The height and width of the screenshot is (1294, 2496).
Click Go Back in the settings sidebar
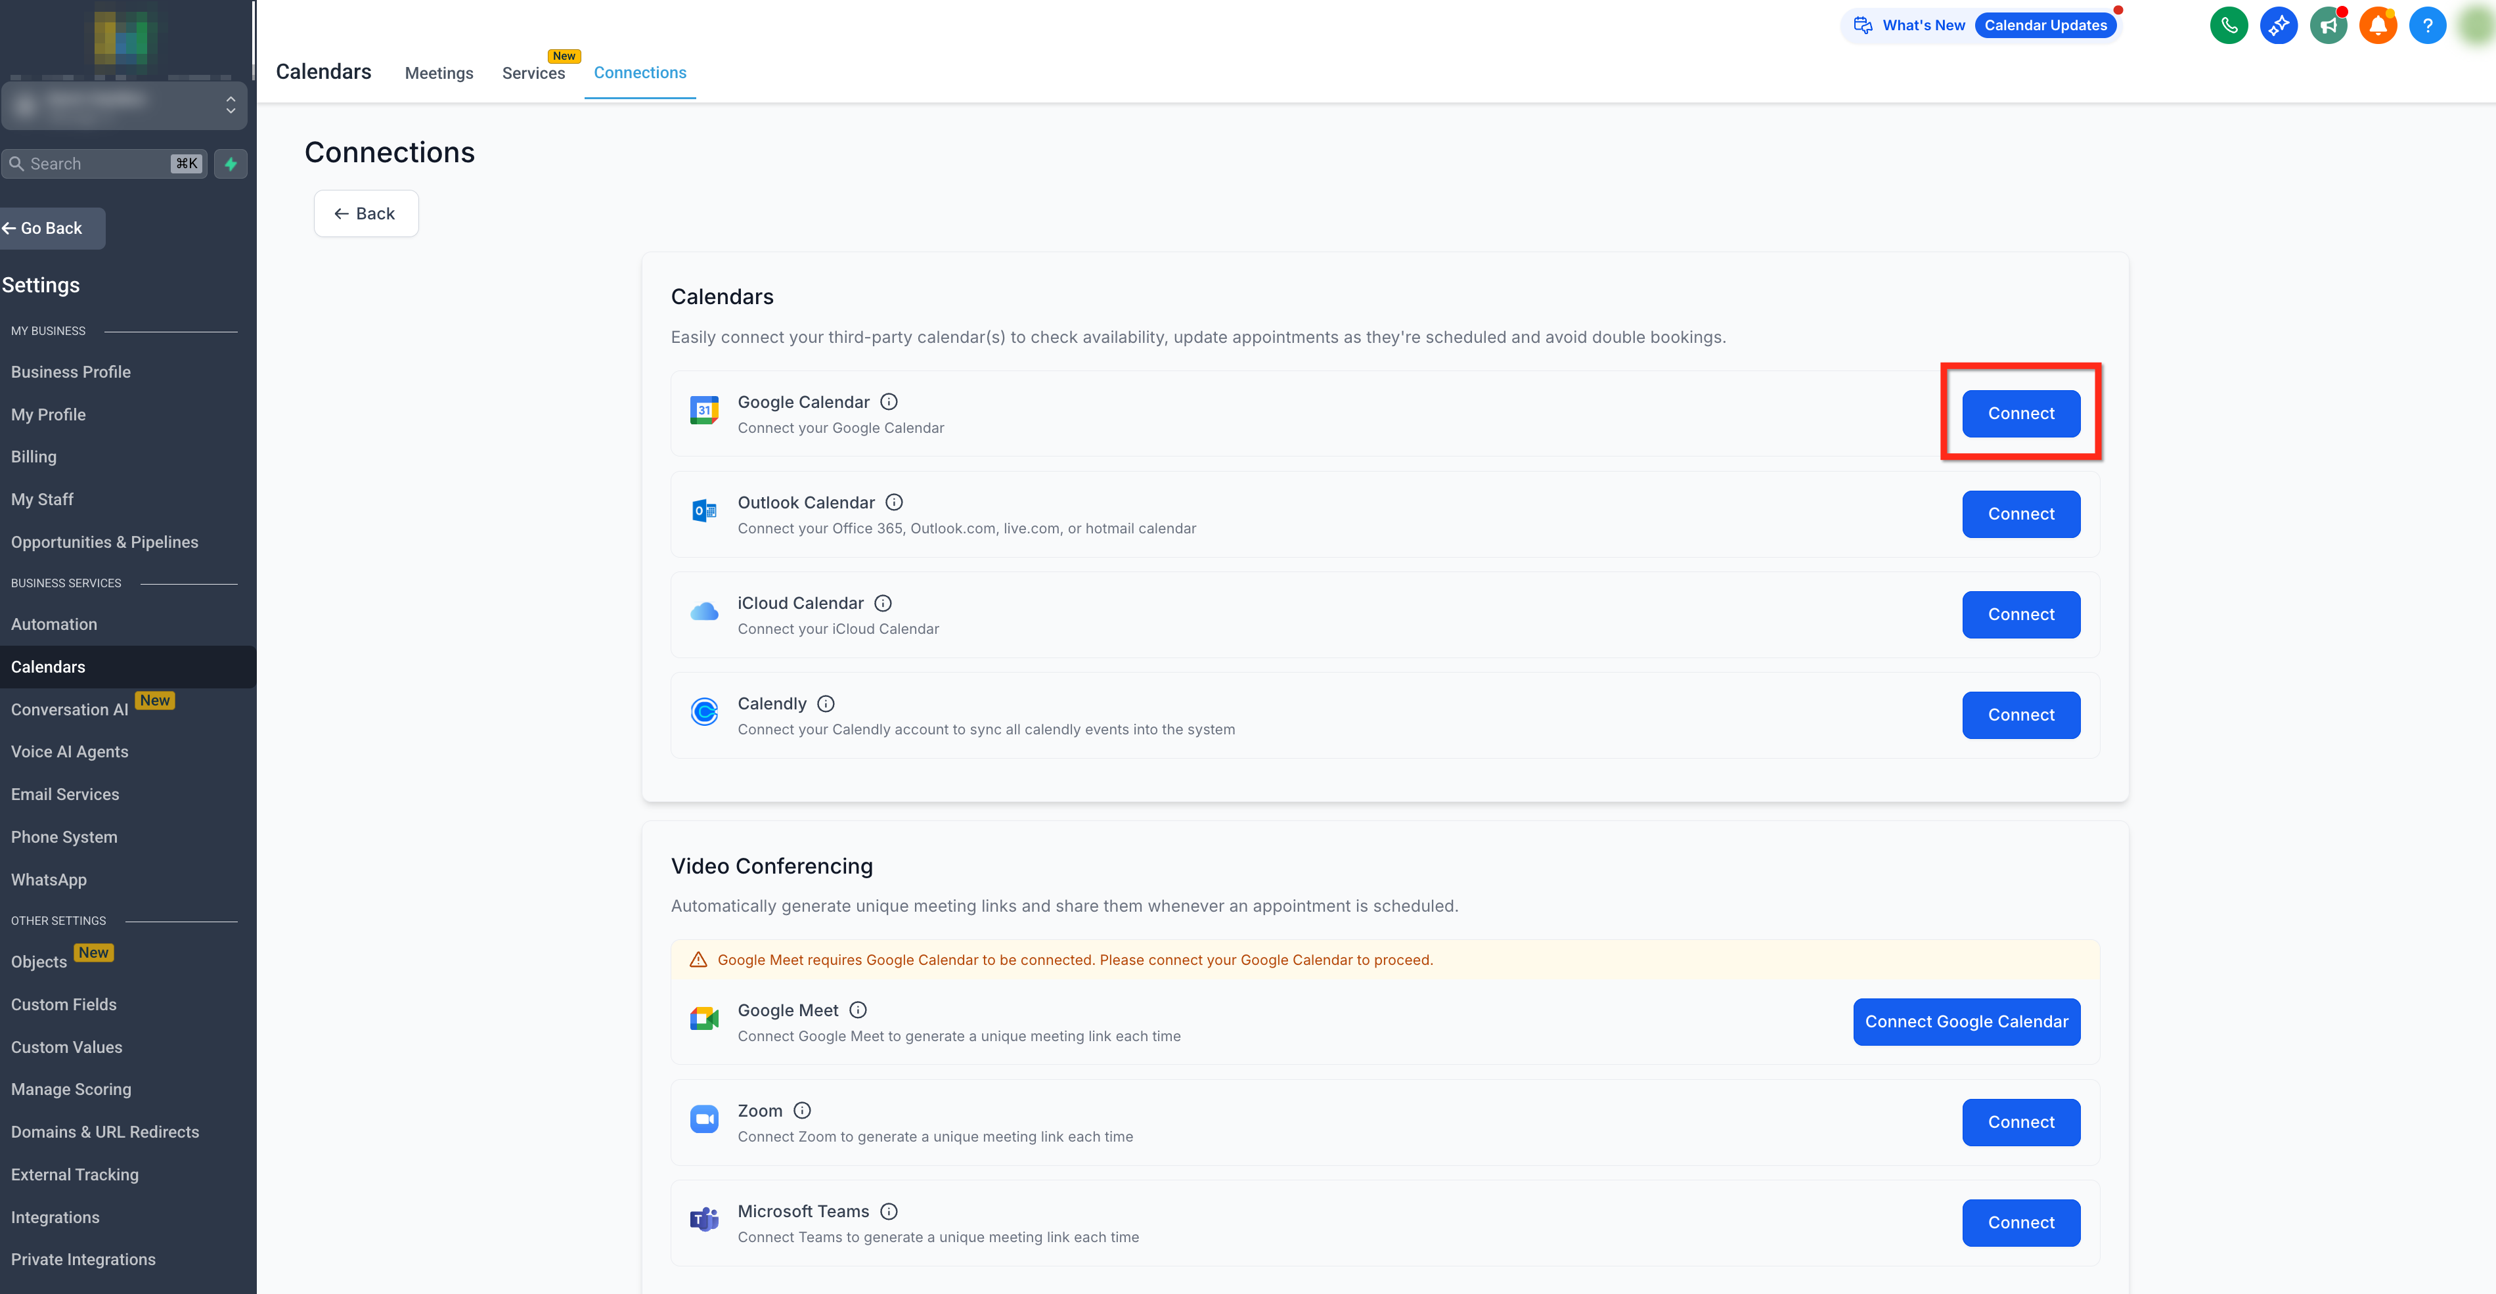click(x=51, y=229)
